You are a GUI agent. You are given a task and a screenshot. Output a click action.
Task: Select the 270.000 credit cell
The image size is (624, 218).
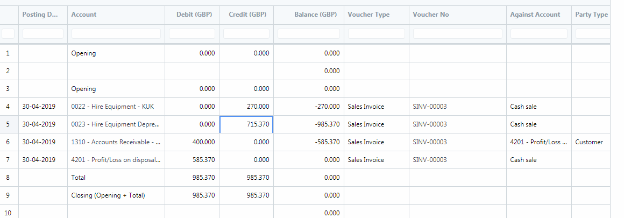(x=246, y=107)
